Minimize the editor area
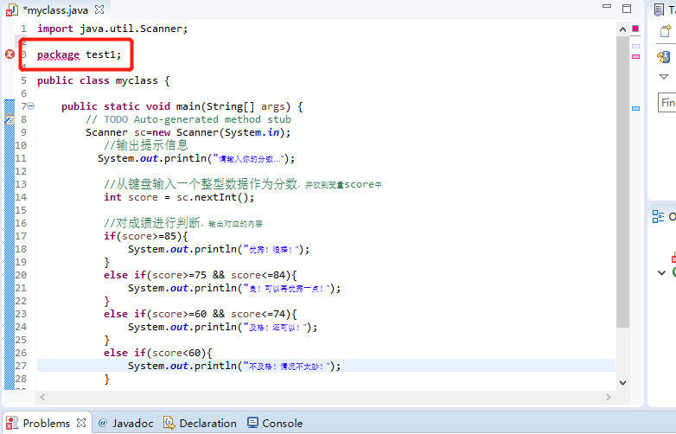 pyautogui.click(x=607, y=7)
